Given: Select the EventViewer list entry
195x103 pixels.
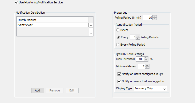Looking at the screenshot, I should [53, 25].
